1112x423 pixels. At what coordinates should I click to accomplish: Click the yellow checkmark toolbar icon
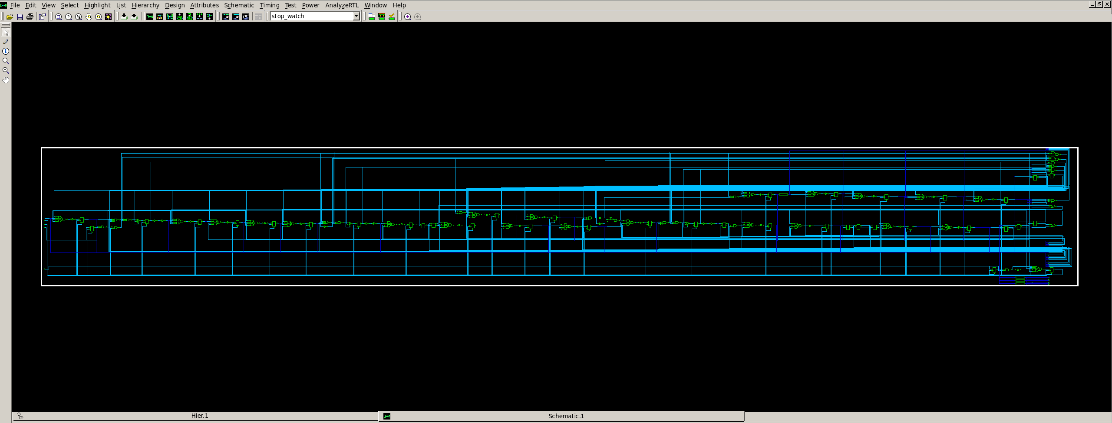click(x=391, y=16)
